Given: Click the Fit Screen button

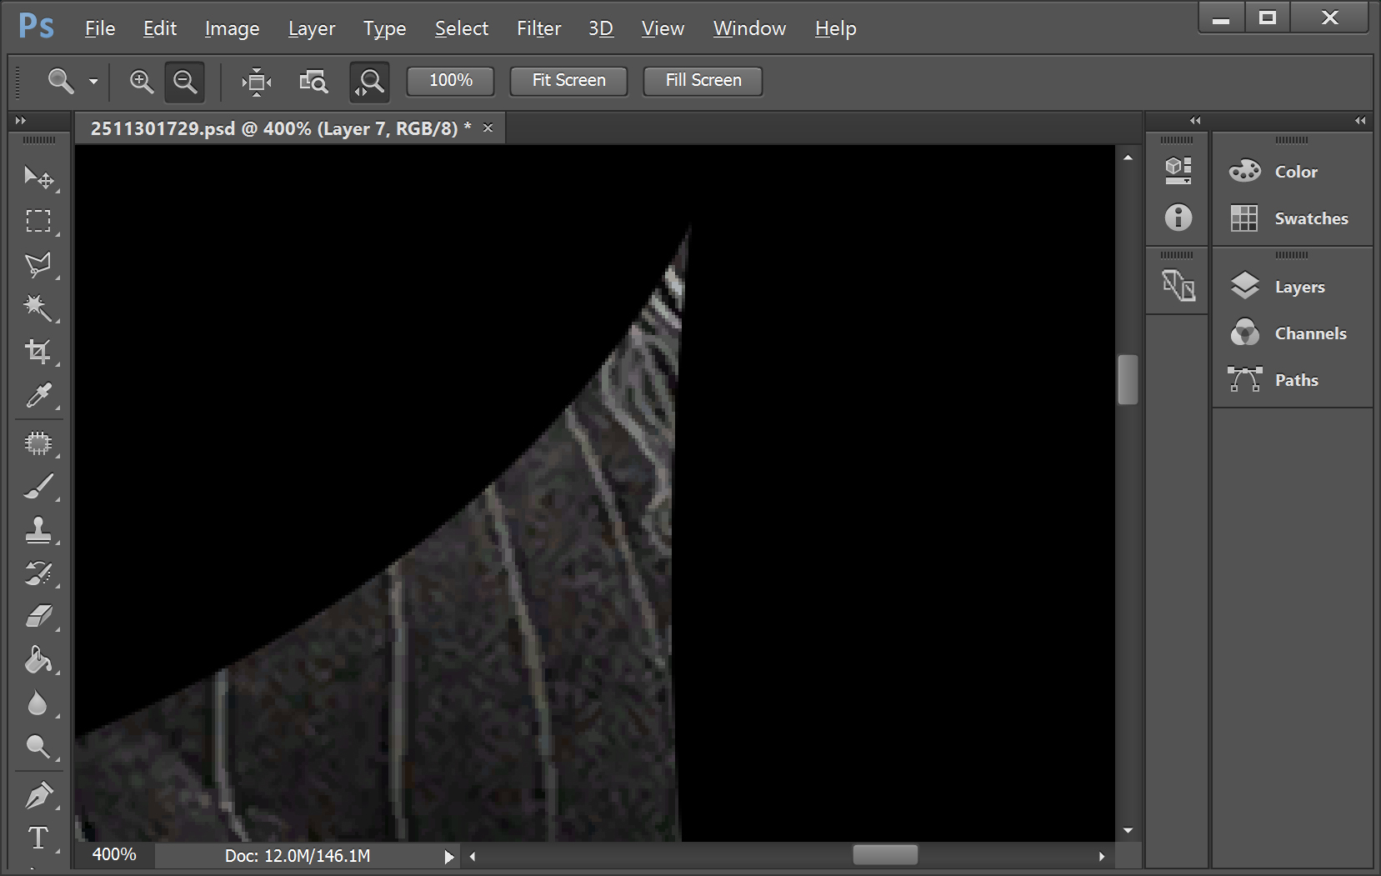Looking at the screenshot, I should click(x=568, y=81).
